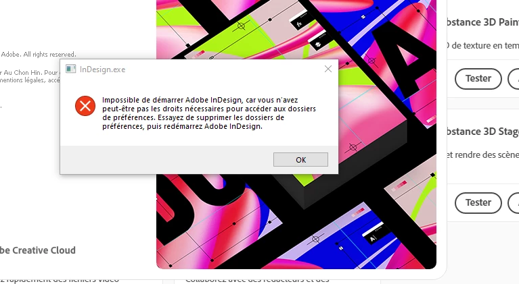
Task: Click the red error icon in the dialog
Action: point(85,106)
